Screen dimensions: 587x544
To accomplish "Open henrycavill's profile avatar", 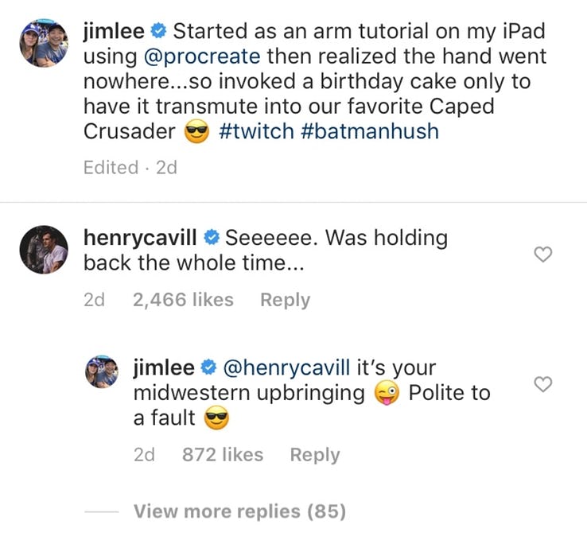I will tap(44, 250).
